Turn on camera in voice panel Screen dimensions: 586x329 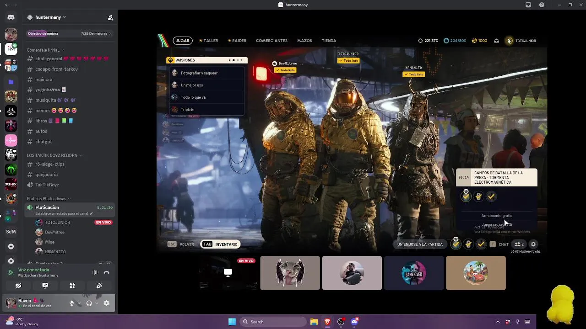18,286
